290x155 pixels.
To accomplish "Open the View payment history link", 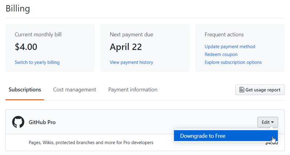I will (131, 62).
